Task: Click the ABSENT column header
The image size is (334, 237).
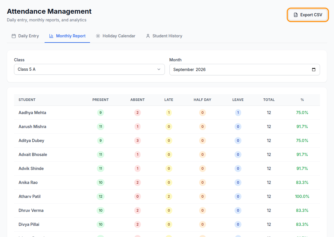Action: click(x=138, y=100)
